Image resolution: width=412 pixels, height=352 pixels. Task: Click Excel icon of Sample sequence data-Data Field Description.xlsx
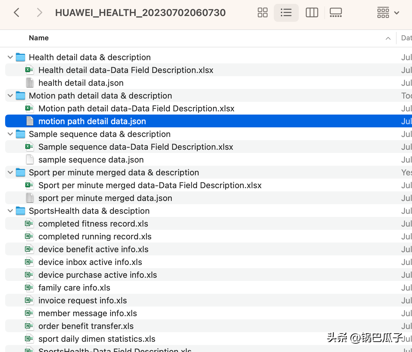tap(29, 147)
